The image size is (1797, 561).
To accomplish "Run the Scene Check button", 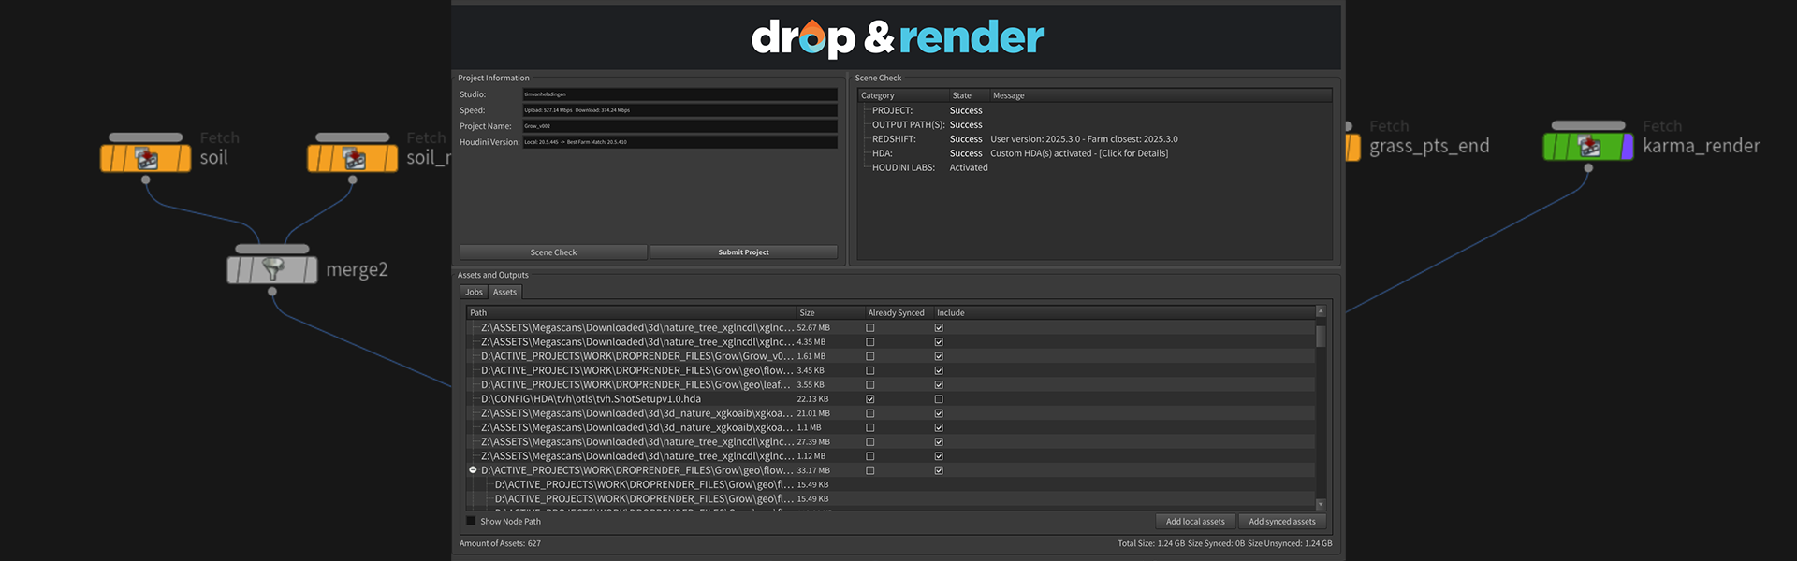I will coord(553,252).
